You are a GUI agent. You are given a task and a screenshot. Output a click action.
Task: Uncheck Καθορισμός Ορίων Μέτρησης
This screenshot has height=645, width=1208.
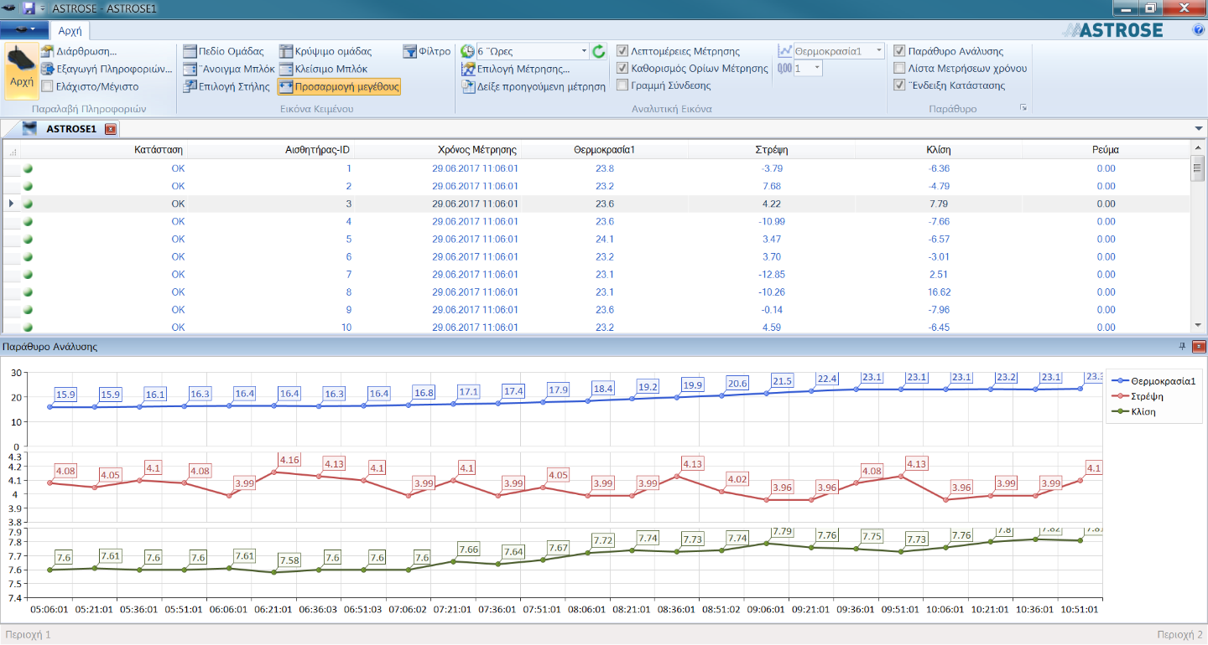(x=622, y=69)
